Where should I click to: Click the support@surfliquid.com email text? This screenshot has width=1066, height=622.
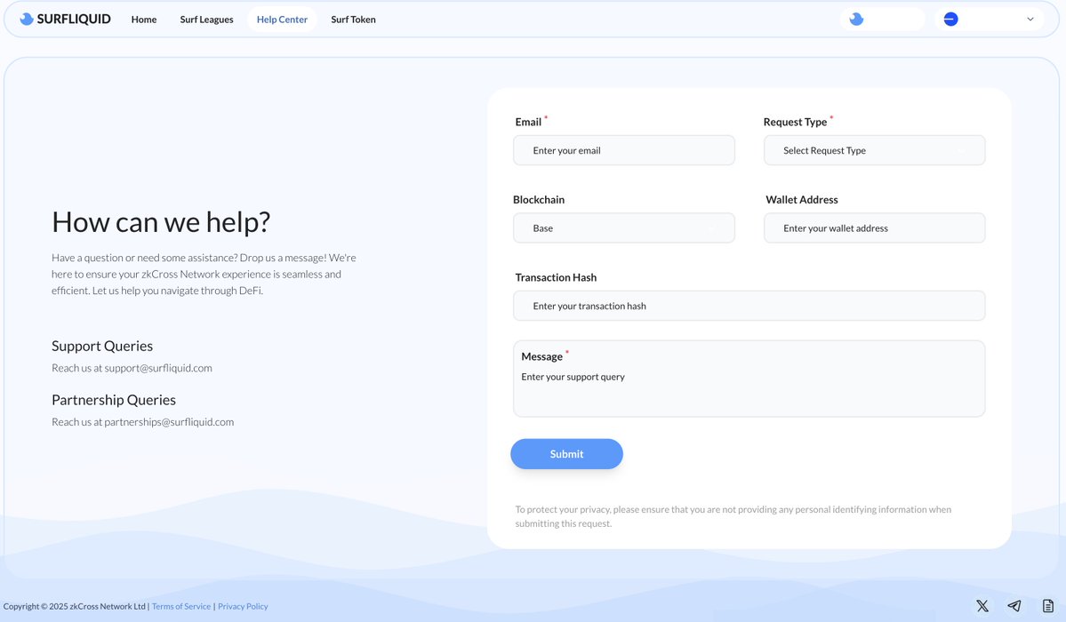pyautogui.click(x=158, y=368)
